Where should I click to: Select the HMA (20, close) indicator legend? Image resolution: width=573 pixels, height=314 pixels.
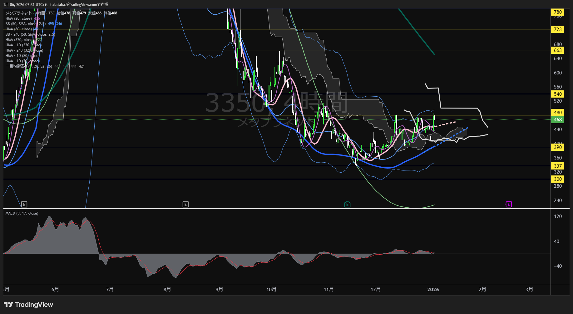coord(19,18)
